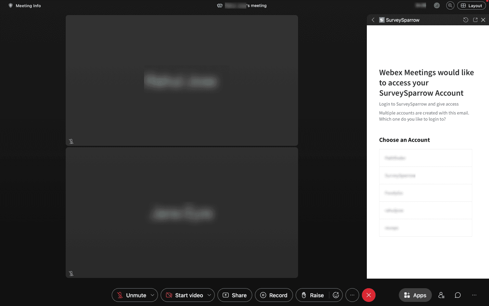Open more options ellipsis in control bar
This screenshot has height=306, width=489.
click(352, 295)
